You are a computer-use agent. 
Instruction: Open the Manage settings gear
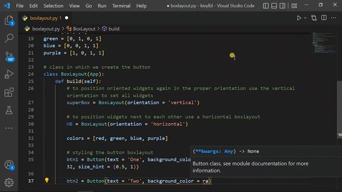point(9,182)
